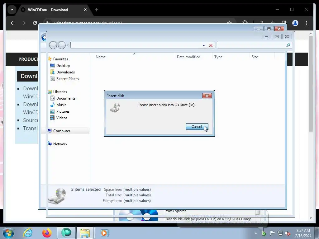Open the Videos library
The width and height of the screenshot is (319, 239).
(62, 118)
